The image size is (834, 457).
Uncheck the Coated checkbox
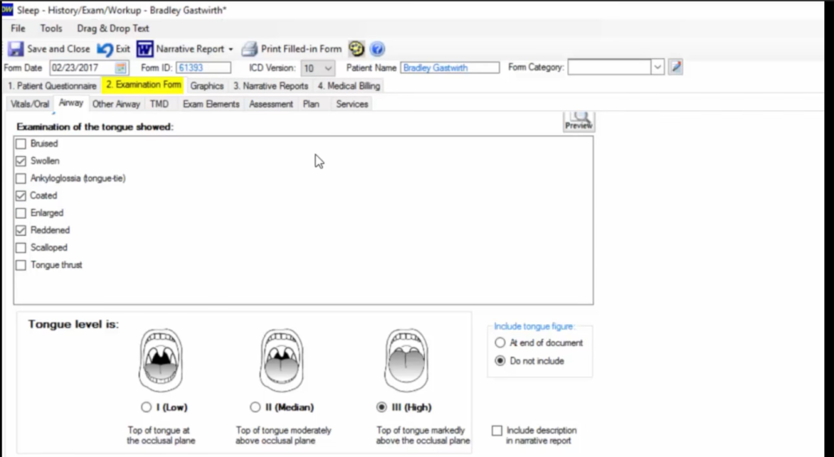21,196
